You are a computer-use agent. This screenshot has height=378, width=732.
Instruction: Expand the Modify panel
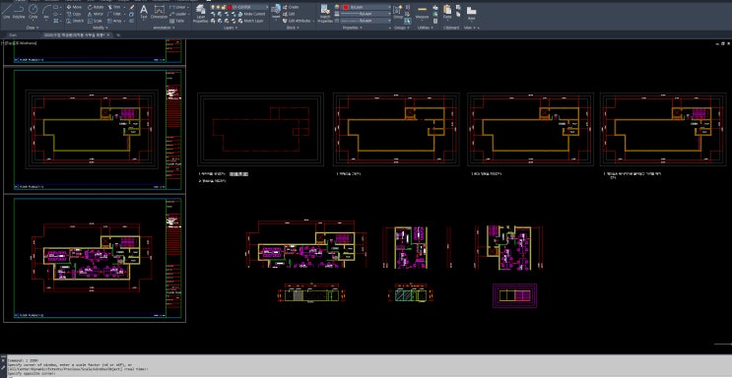pos(100,28)
